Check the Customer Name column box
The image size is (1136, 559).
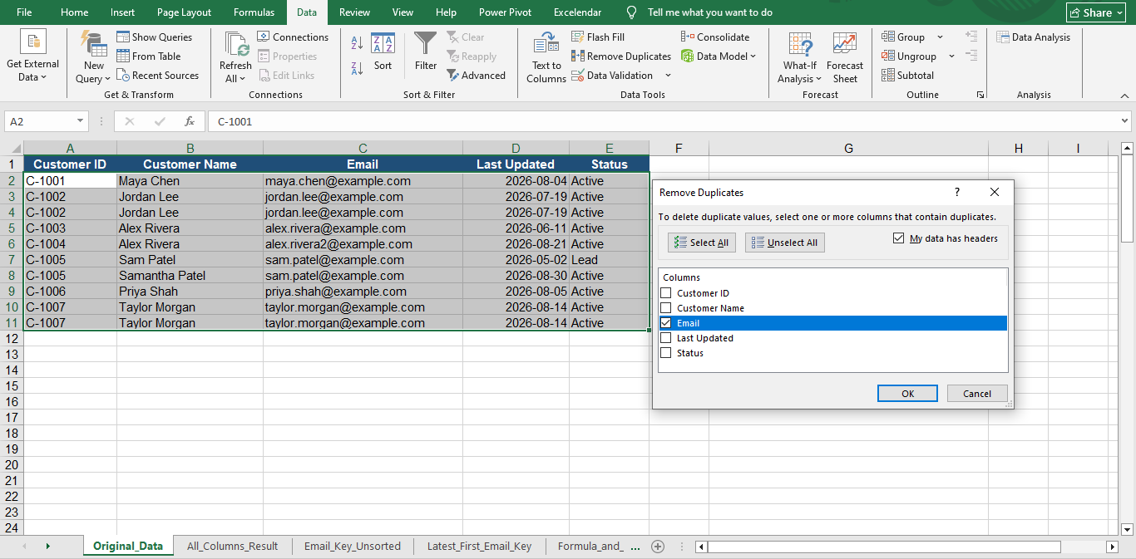click(665, 308)
